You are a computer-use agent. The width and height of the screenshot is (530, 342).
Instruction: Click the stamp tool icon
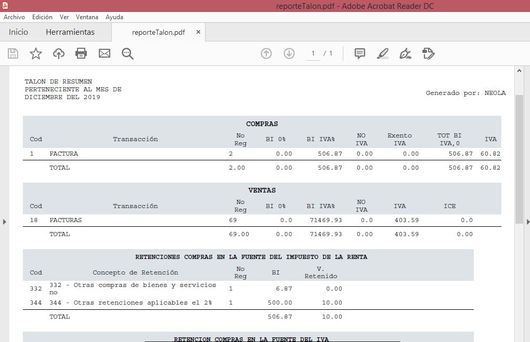click(429, 53)
